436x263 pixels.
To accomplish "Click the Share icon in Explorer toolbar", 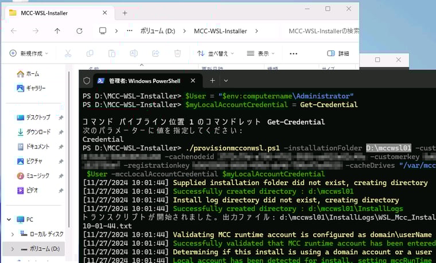I will pos(155,53).
